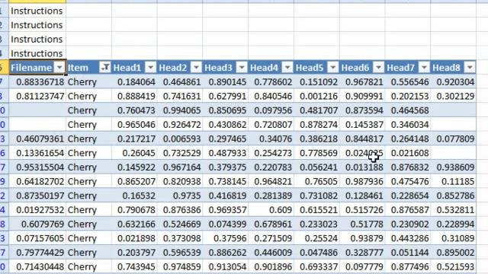
Task: Select the Head1 header cell
Action: click(x=134, y=68)
